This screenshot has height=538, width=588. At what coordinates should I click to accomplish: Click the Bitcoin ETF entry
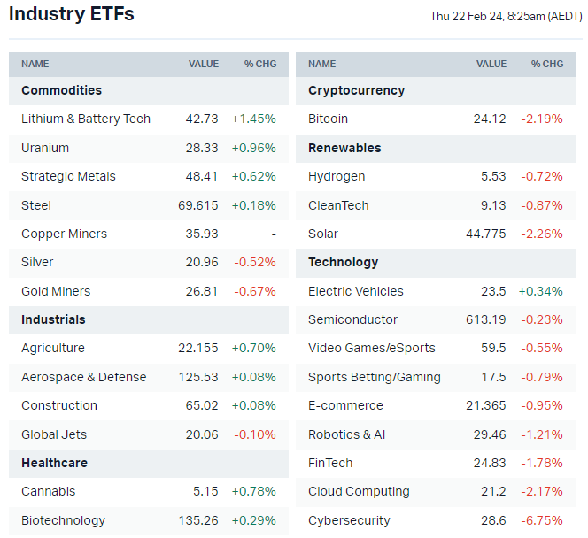(328, 119)
